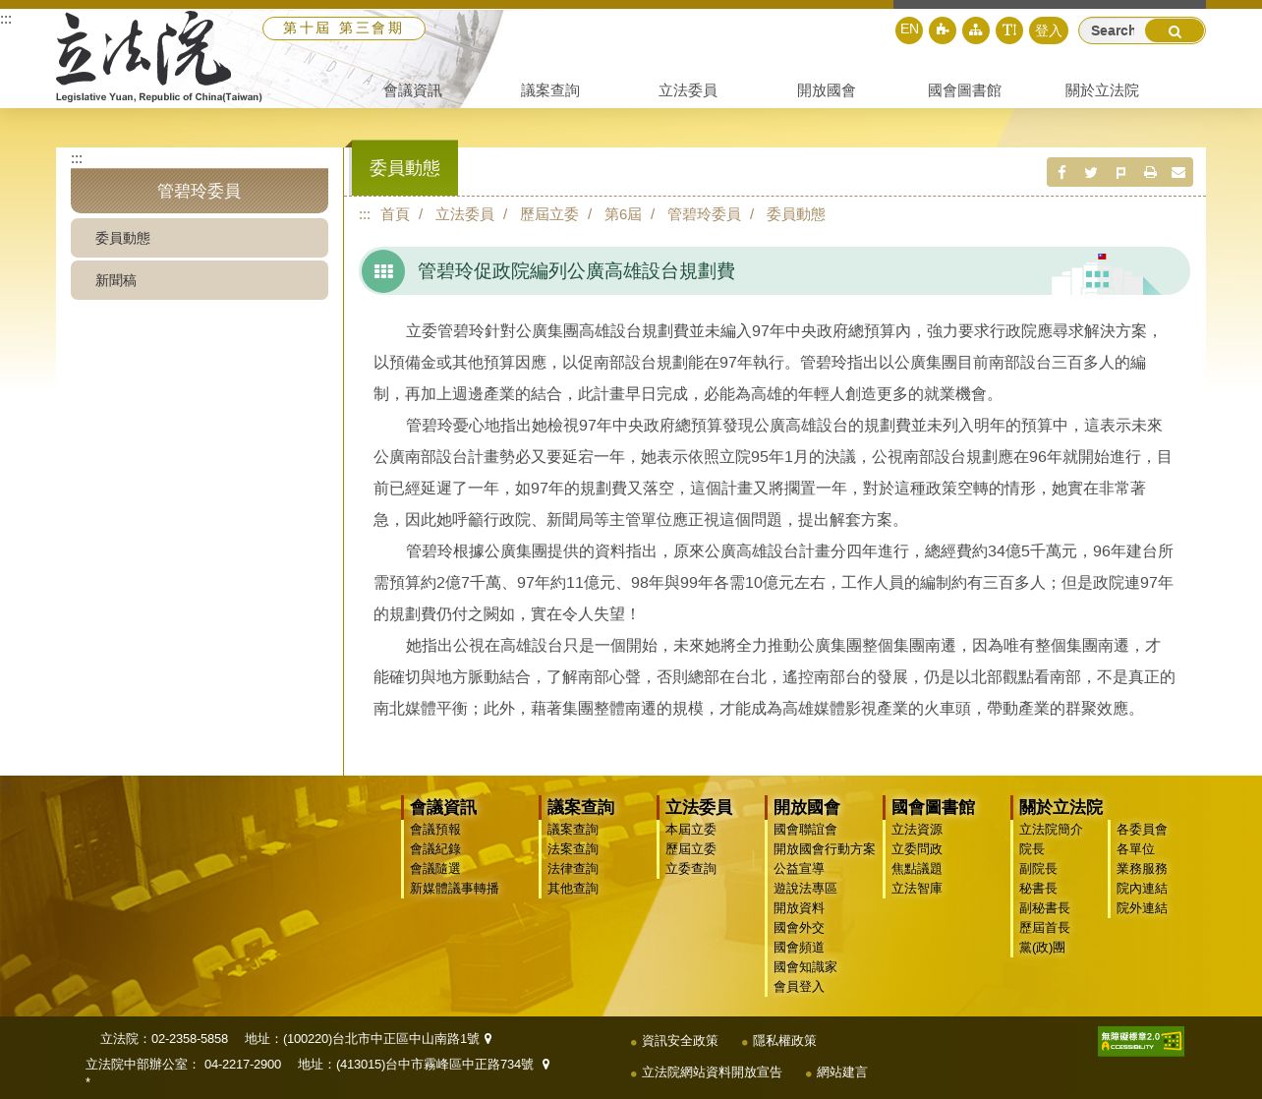The height and width of the screenshot is (1099, 1262).
Task: Click the 登入 login button
Action: 1049,30
